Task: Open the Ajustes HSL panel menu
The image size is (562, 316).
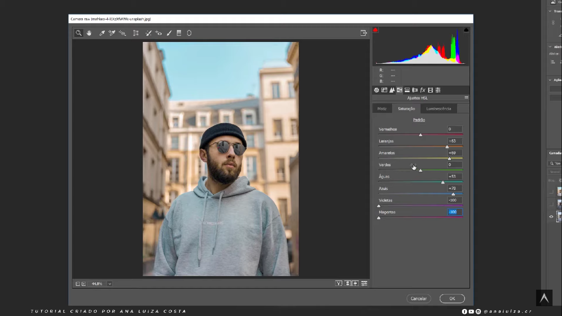Action: pos(466,98)
